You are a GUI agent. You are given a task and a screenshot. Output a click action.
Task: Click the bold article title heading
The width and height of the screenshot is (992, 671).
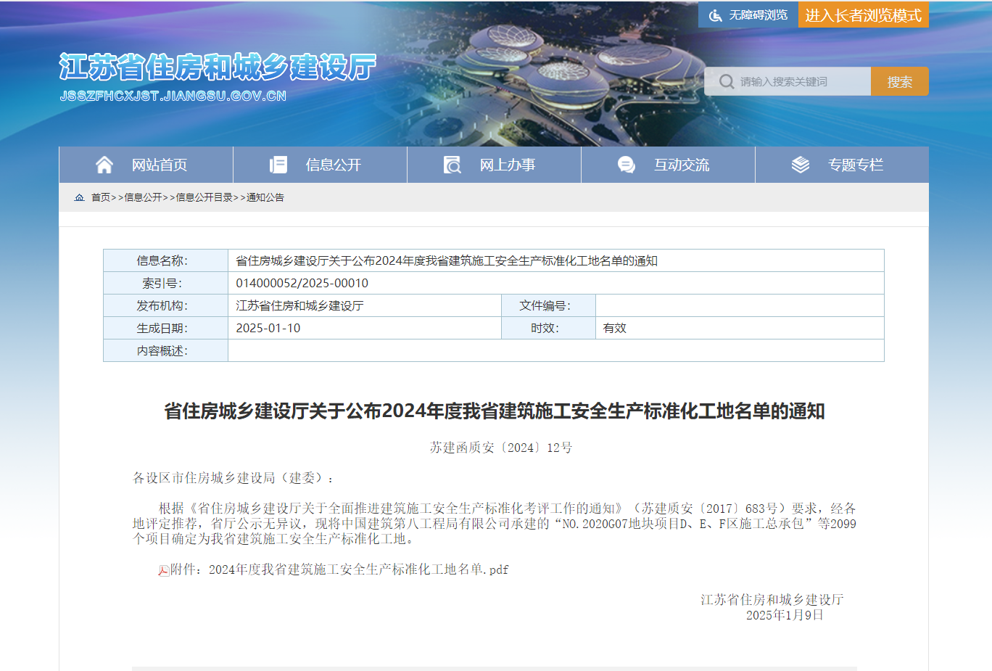click(495, 411)
